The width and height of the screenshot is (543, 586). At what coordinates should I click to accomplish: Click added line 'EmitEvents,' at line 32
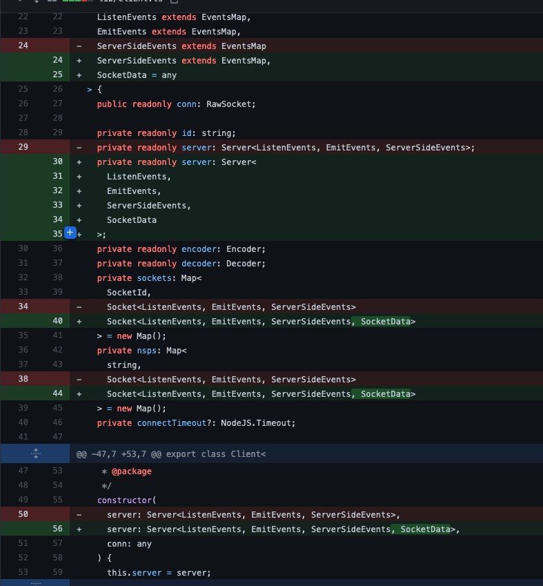[x=134, y=191]
